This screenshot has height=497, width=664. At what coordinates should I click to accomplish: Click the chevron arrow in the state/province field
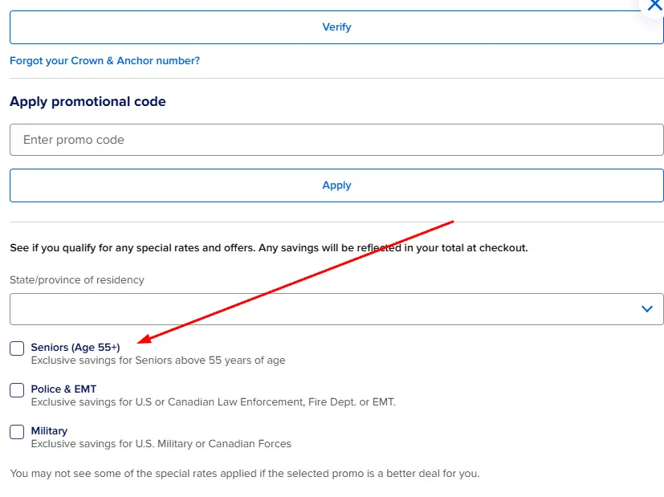coord(647,309)
